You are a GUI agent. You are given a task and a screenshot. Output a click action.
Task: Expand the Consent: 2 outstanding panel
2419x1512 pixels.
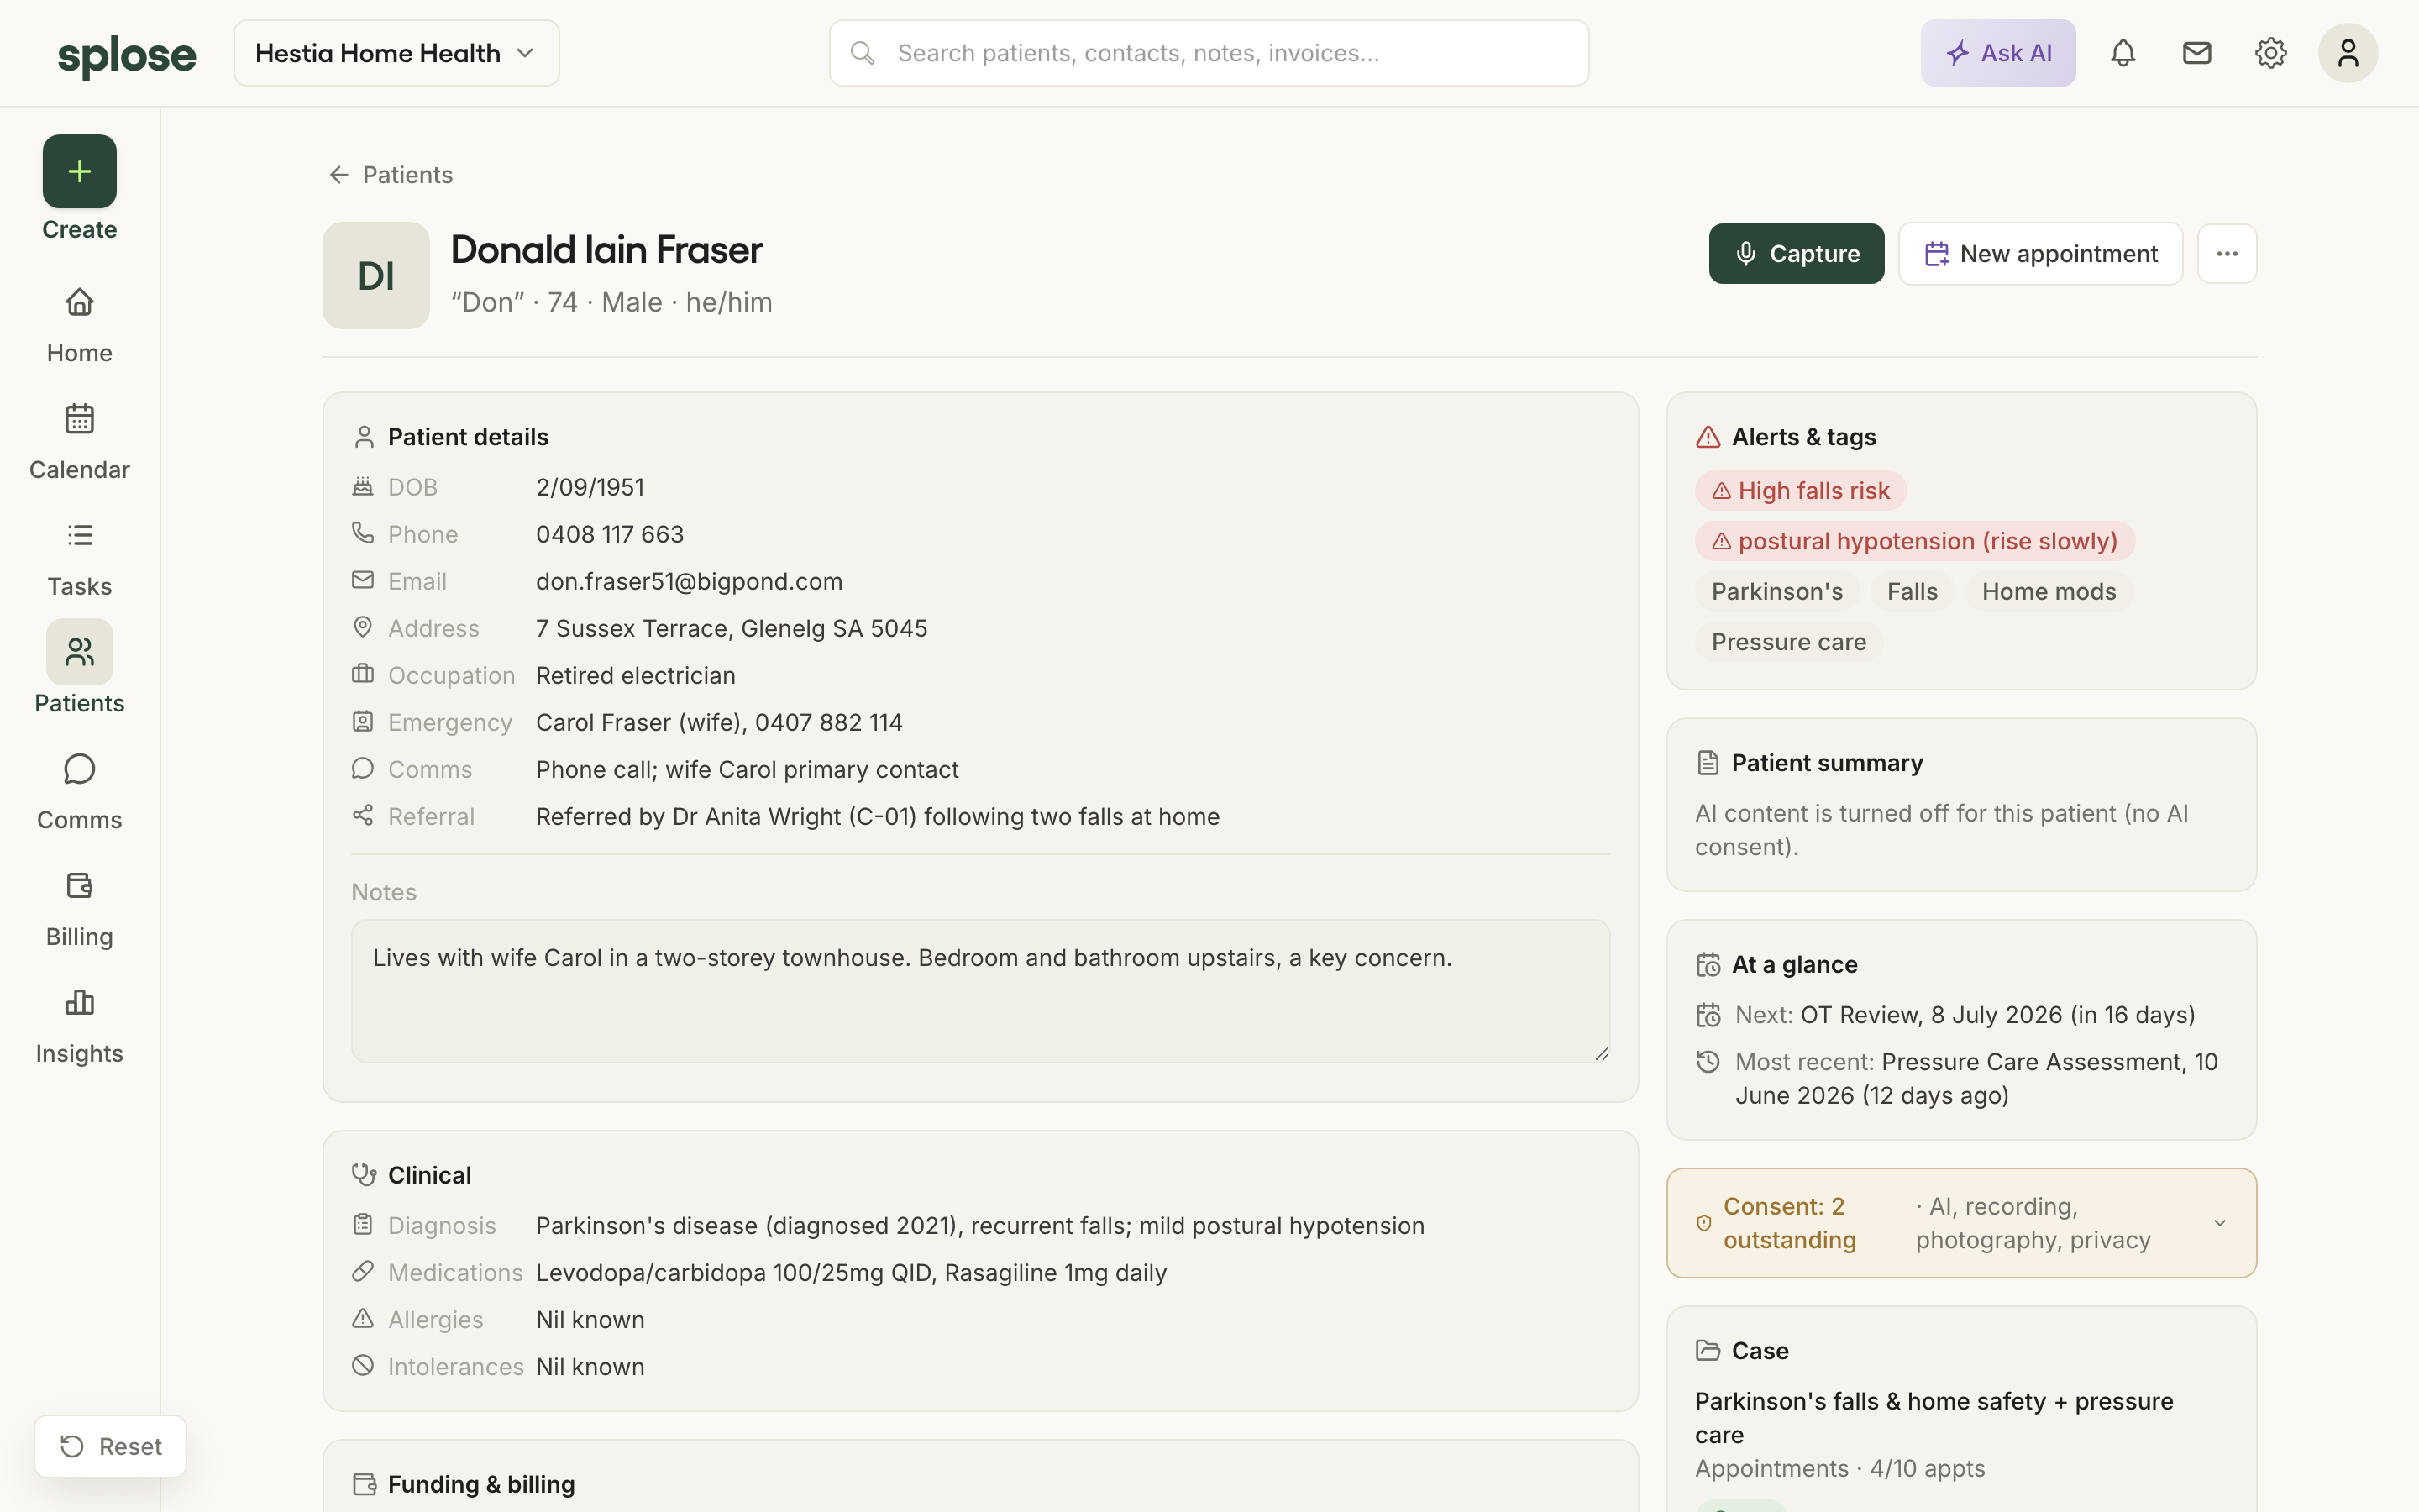coord(1961,1222)
